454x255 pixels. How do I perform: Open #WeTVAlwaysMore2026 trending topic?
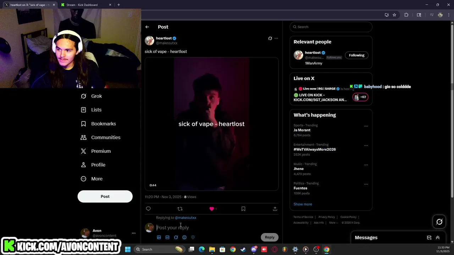point(315,149)
